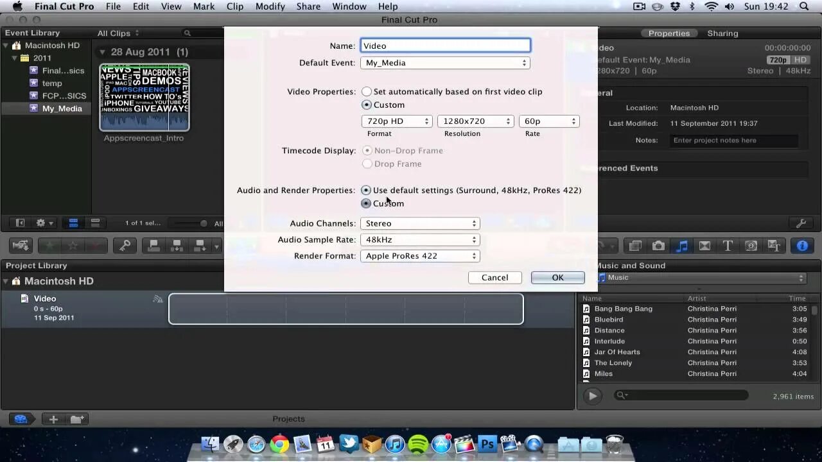Open the Modify menu

270,6
